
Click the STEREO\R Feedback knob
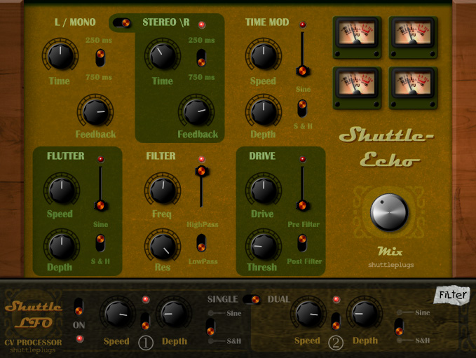point(197,111)
